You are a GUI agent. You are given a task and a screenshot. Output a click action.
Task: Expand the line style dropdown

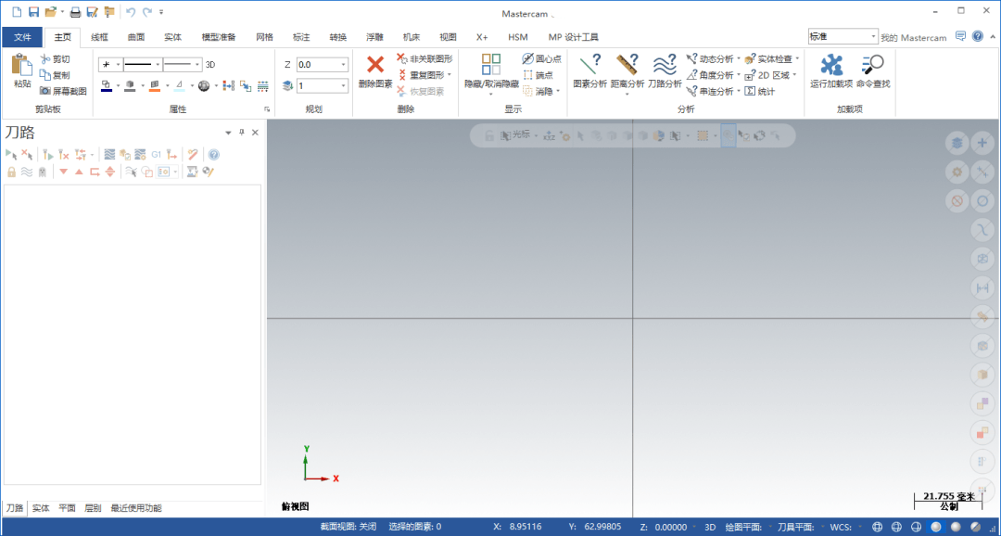pos(158,65)
